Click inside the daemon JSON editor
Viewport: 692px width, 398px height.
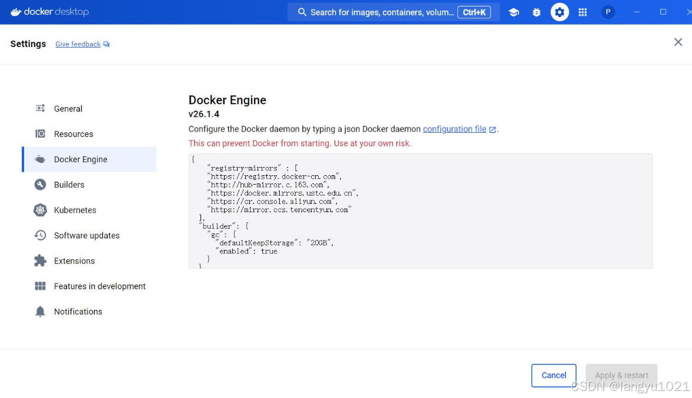[420, 211]
